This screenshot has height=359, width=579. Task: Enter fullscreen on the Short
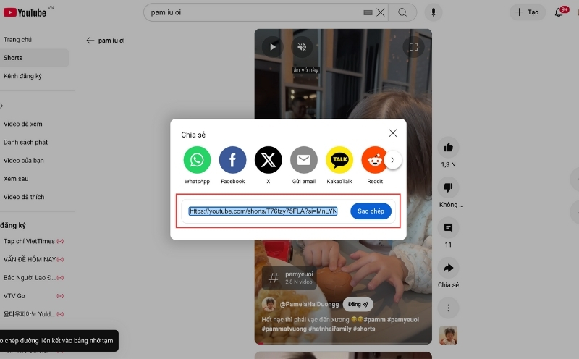pos(413,47)
